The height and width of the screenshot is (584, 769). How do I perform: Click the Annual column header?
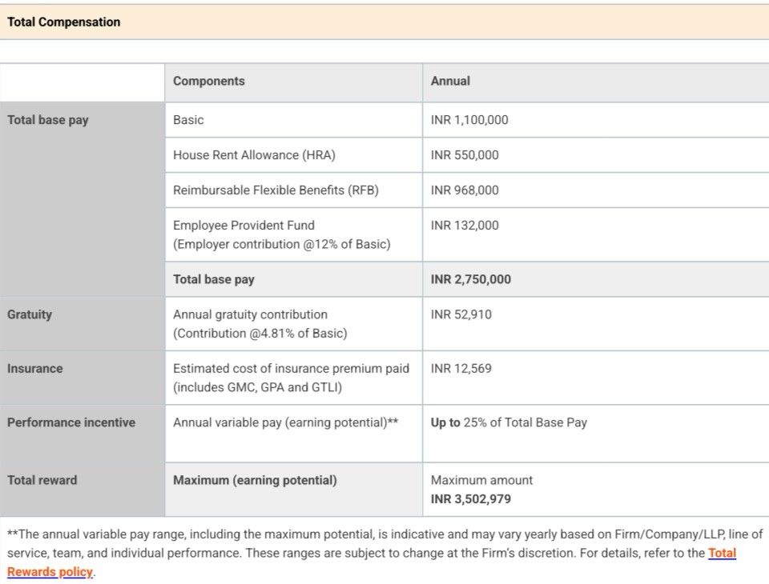coord(450,81)
